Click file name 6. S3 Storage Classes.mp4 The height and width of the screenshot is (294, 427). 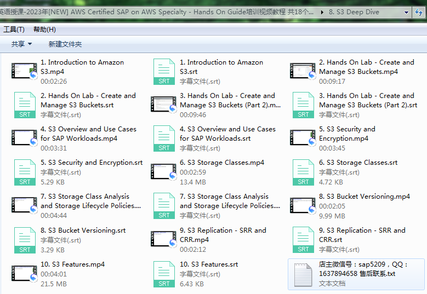tap(222, 163)
